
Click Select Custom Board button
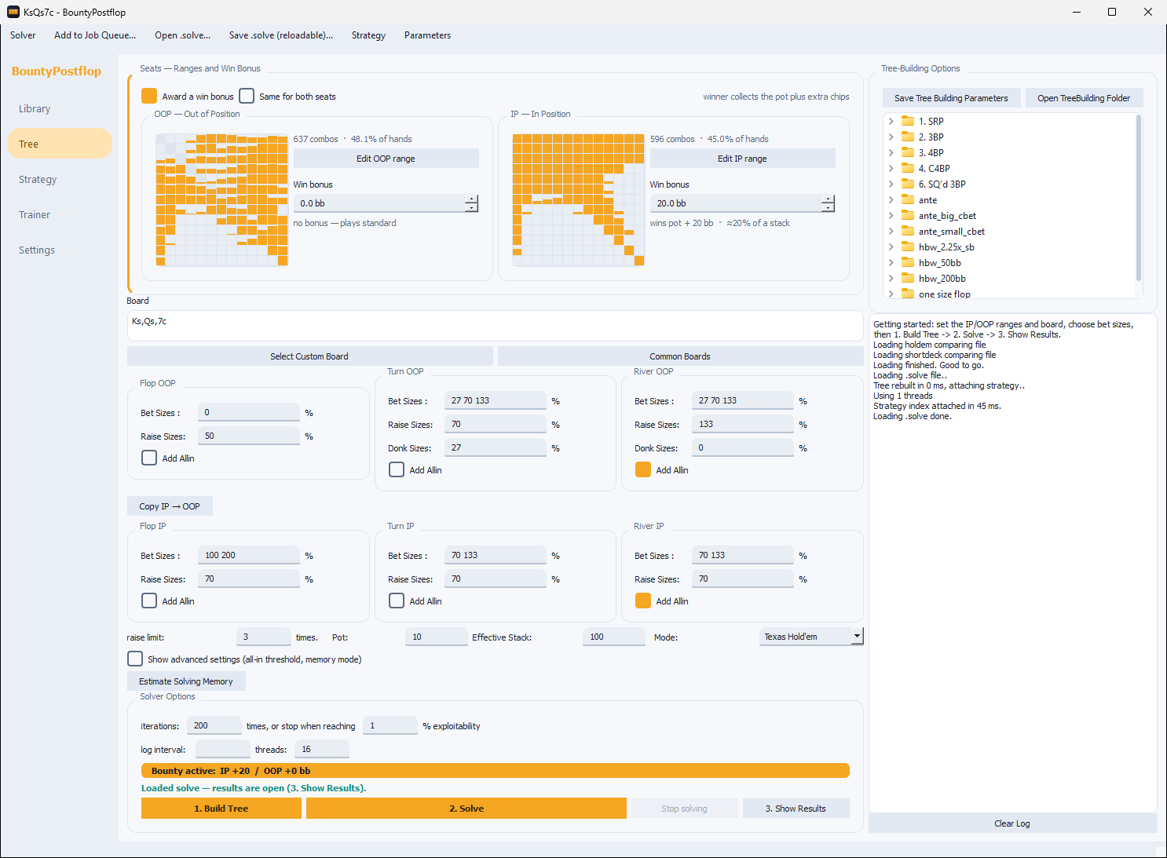(x=309, y=356)
